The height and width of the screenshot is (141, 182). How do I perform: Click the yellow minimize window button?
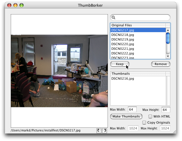click(15, 5)
